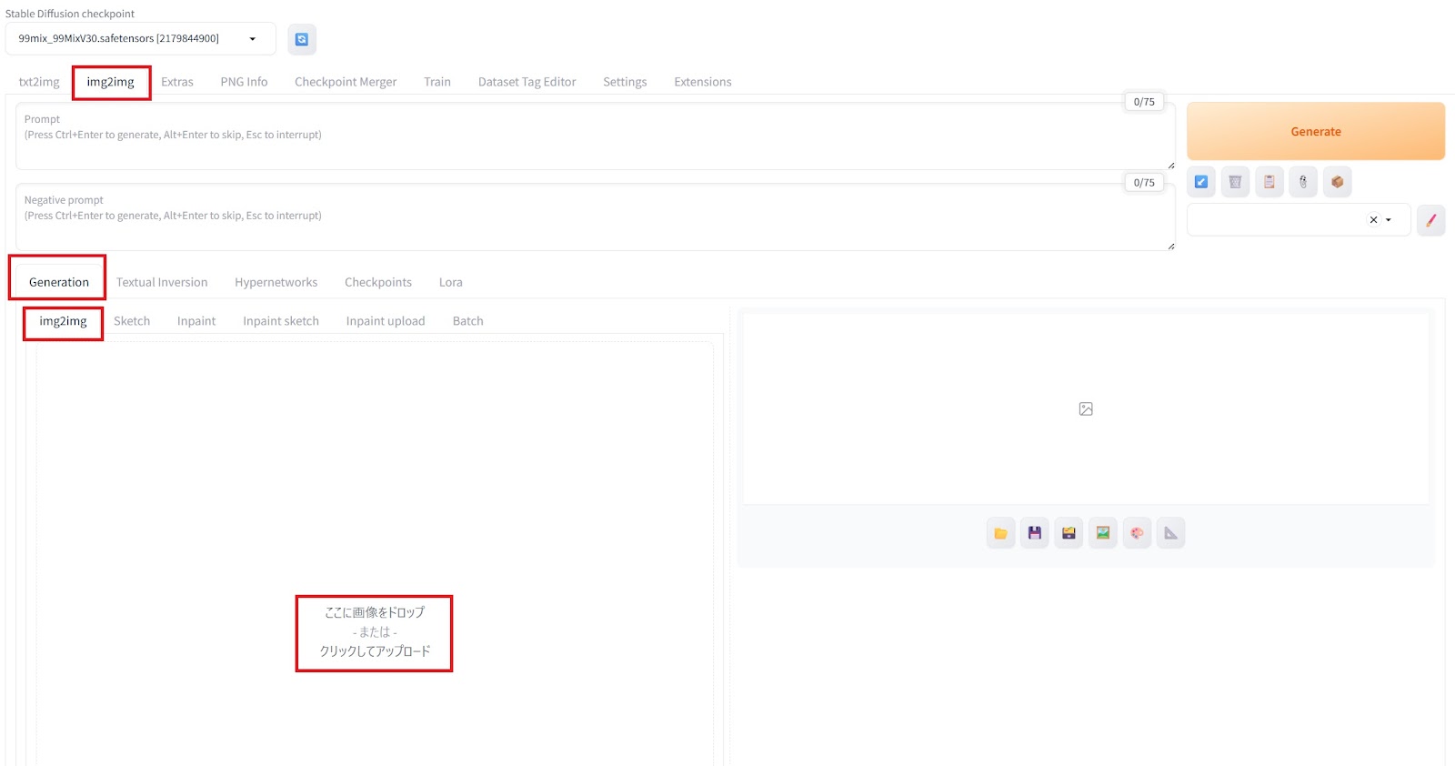Screen dimensions: 1455x766
Task: Open the paintbrush edit styles button
Action: pos(1430,220)
